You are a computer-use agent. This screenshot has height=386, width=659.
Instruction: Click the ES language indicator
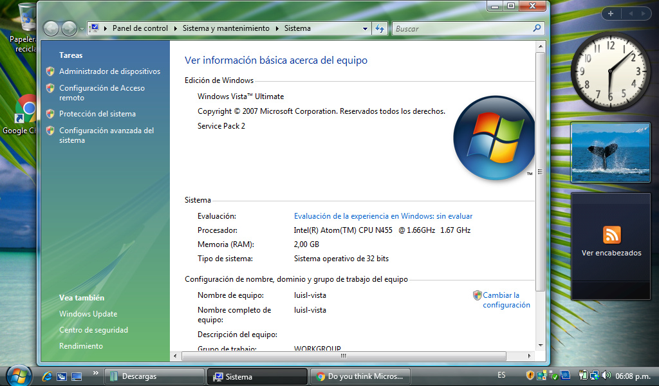tap(501, 375)
